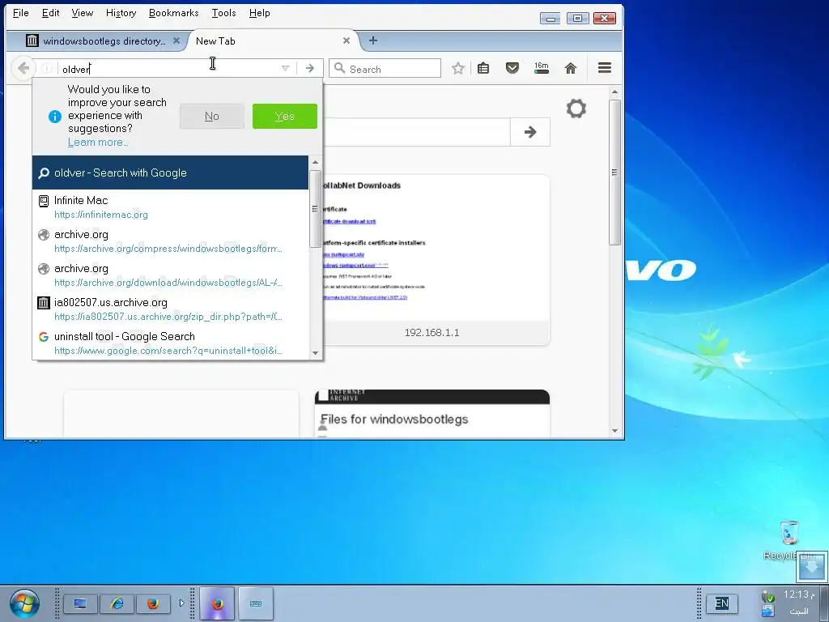Open the URL bar history dropdown arrow
The image size is (829, 622).
286,68
